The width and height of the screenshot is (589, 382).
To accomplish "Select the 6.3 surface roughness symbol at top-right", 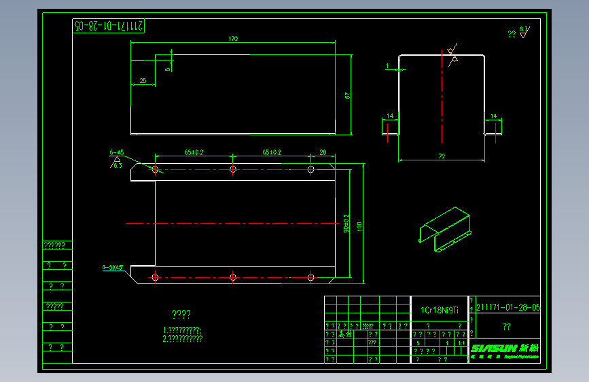I will tap(524, 32).
